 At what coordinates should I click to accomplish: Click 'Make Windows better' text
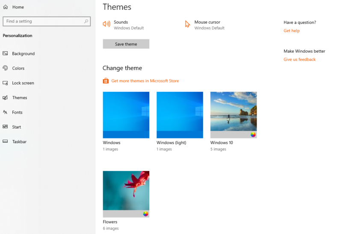[304, 51]
